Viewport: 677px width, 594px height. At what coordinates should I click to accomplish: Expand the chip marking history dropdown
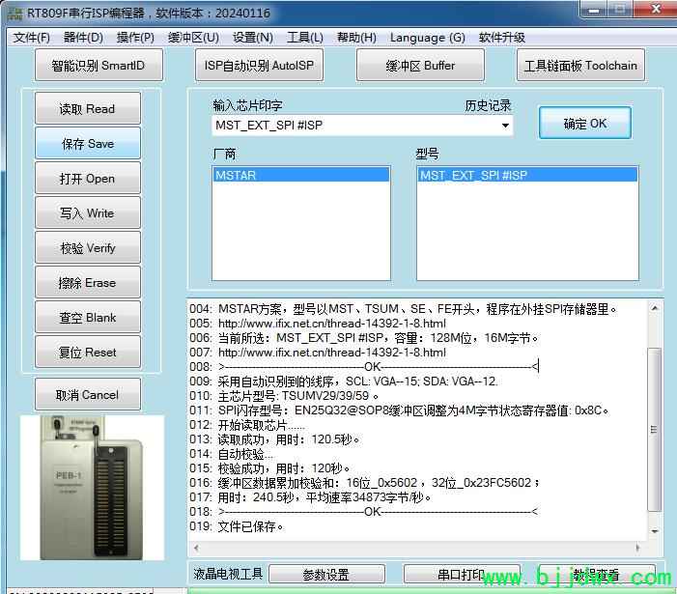click(504, 126)
